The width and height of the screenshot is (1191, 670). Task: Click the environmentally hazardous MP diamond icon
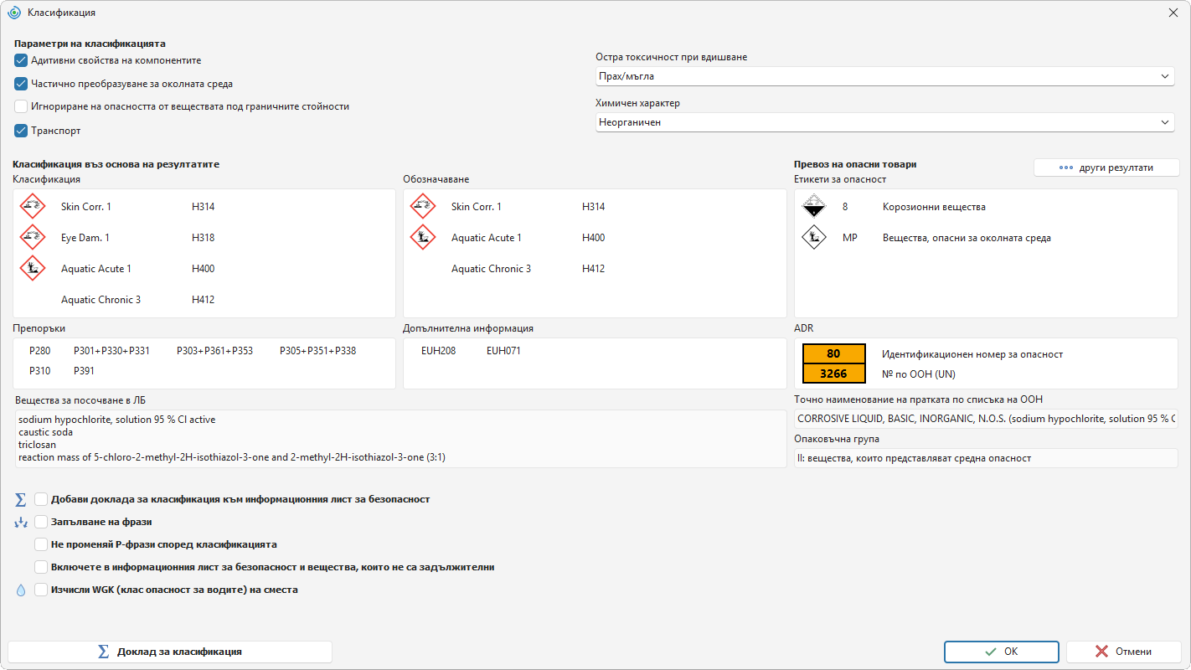pos(814,237)
